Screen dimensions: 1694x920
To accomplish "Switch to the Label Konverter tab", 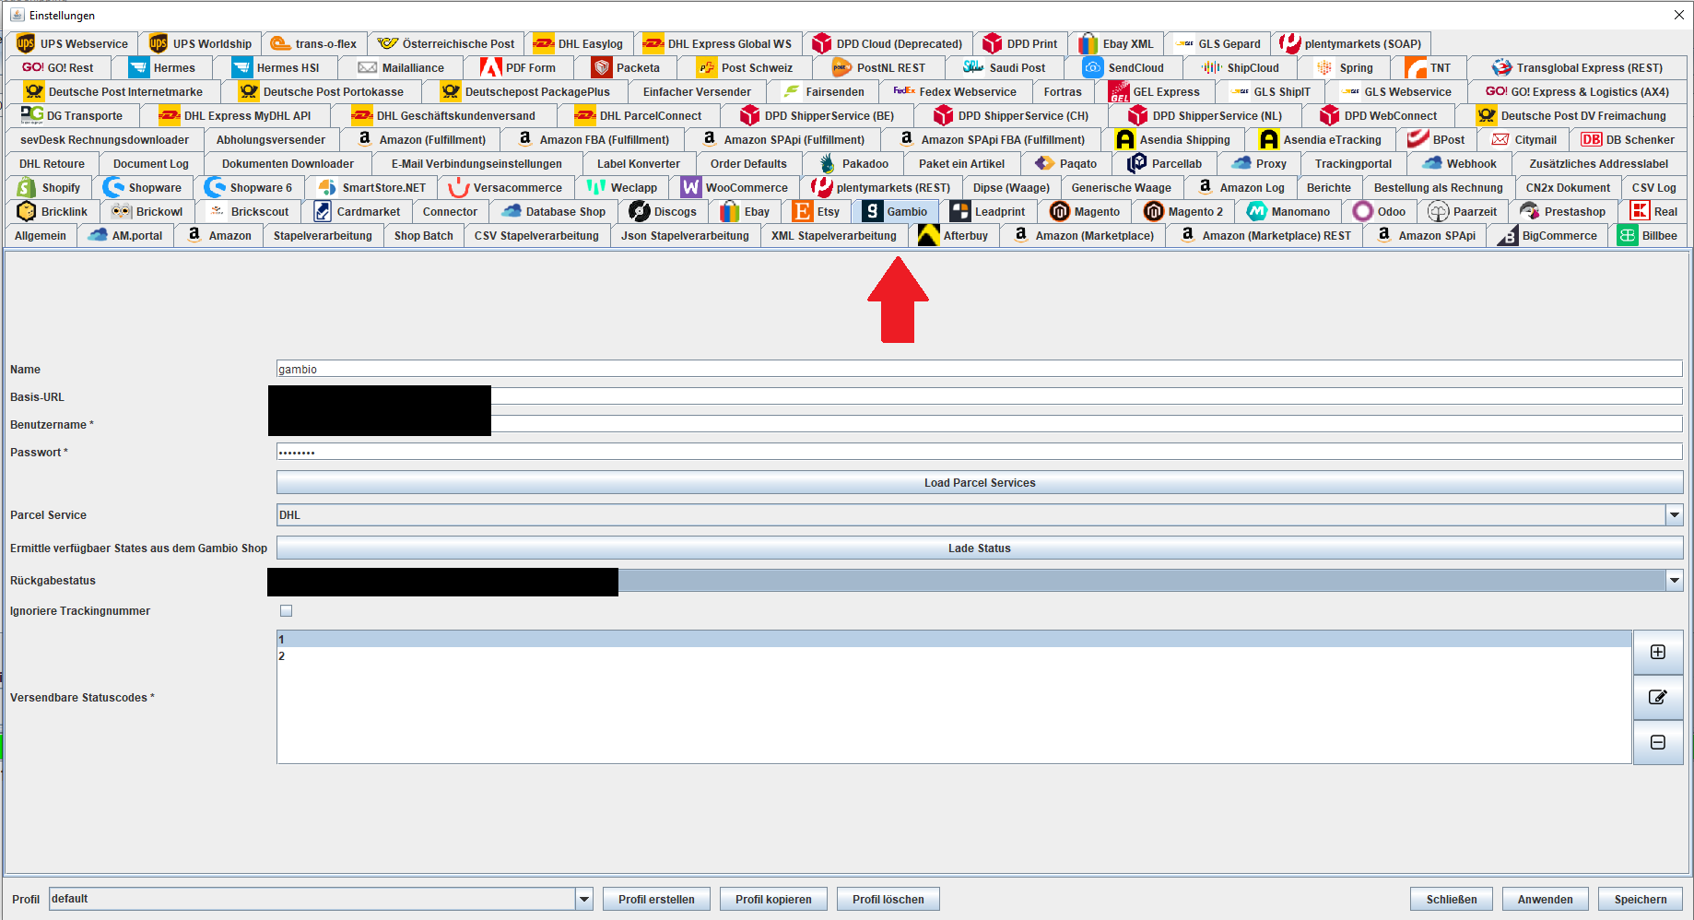I will (x=639, y=163).
